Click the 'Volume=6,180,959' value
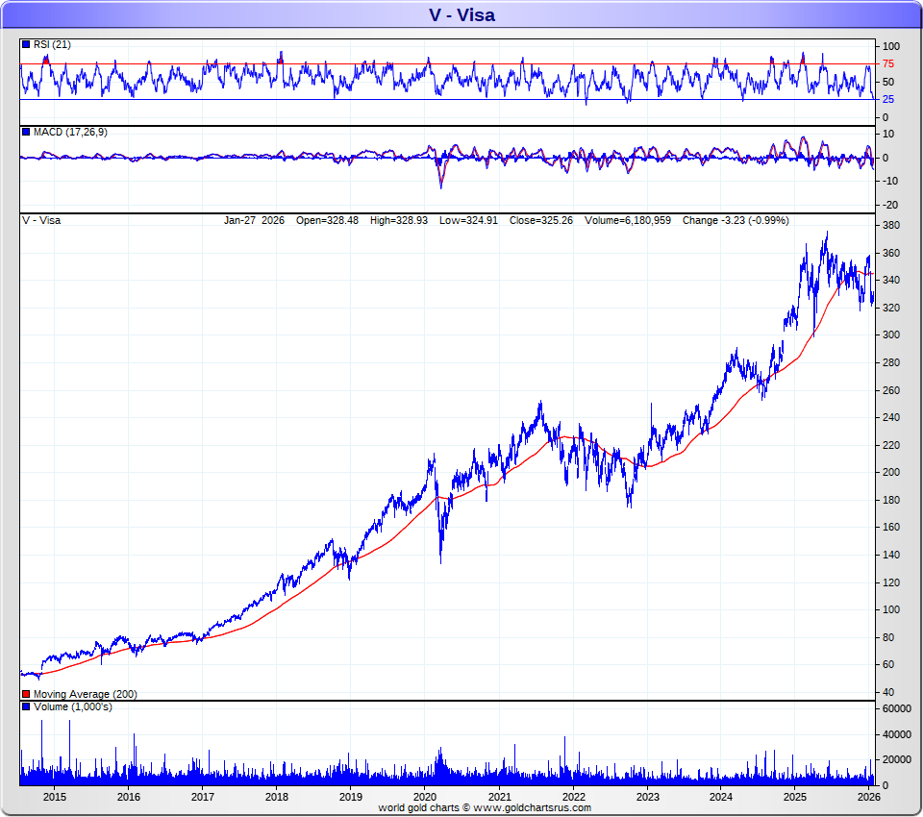The width and height of the screenshot is (923, 817). click(x=628, y=220)
